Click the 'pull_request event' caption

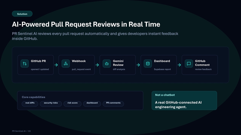(x=81, y=69)
